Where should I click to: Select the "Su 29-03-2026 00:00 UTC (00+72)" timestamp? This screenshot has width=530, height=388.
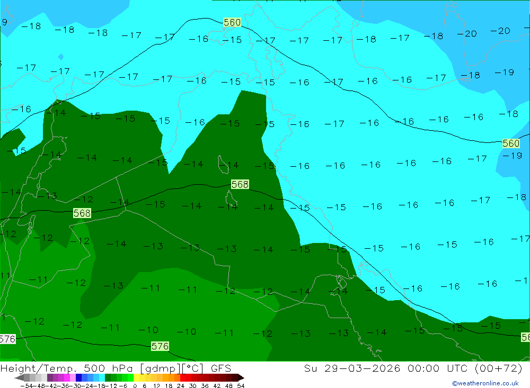pyautogui.click(x=413, y=368)
